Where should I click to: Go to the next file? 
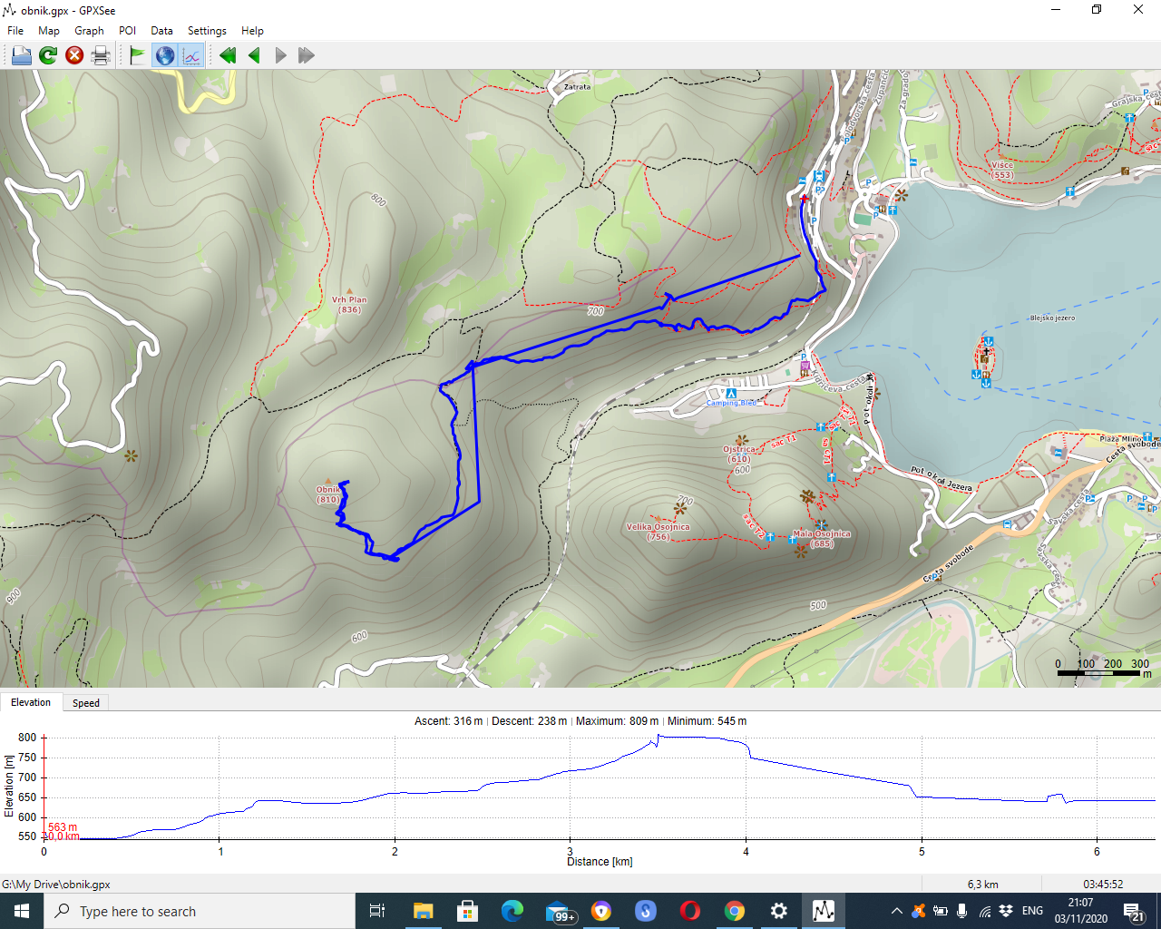(x=280, y=55)
